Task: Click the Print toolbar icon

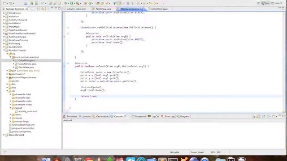Action: coord(26,3)
